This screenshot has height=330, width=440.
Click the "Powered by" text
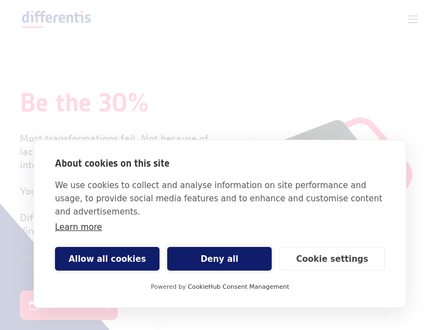[x=168, y=287]
